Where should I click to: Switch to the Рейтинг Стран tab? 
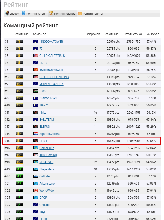coord(34,14)
